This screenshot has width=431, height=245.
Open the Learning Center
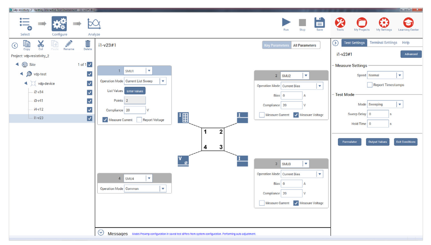tap(408, 23)
